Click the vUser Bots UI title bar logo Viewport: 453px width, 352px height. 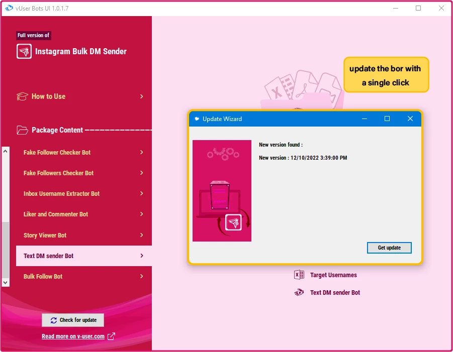9,8
